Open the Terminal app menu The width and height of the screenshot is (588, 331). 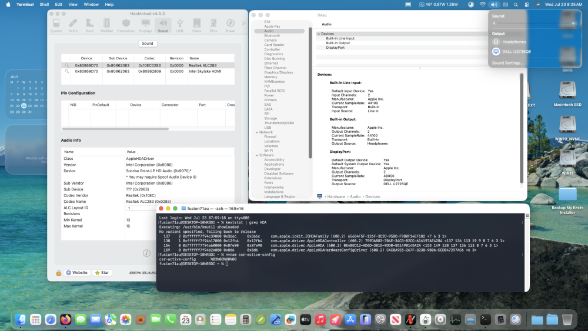tap(25, 5)
